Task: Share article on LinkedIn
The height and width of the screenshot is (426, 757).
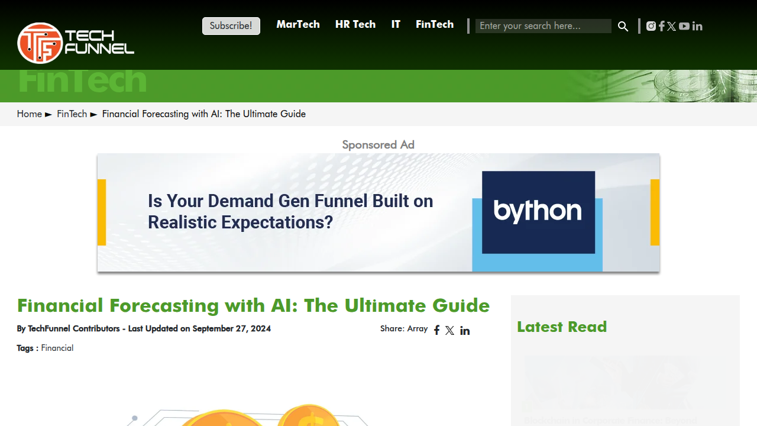Action: [465, 330]
